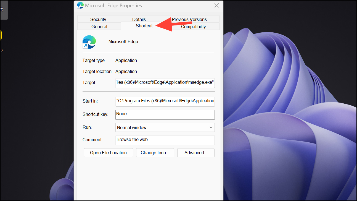
Task: Click the 'Target location:' label
Action: click(x=97, y=71)
